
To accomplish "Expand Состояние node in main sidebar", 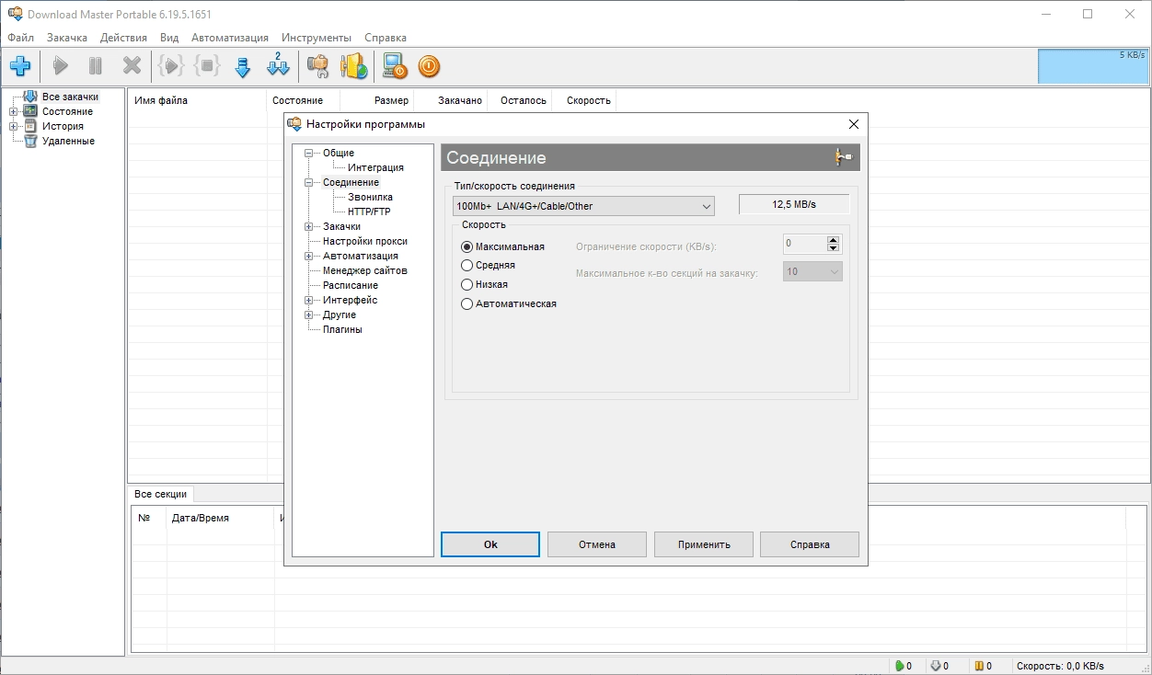I will [x=14, y=111].
